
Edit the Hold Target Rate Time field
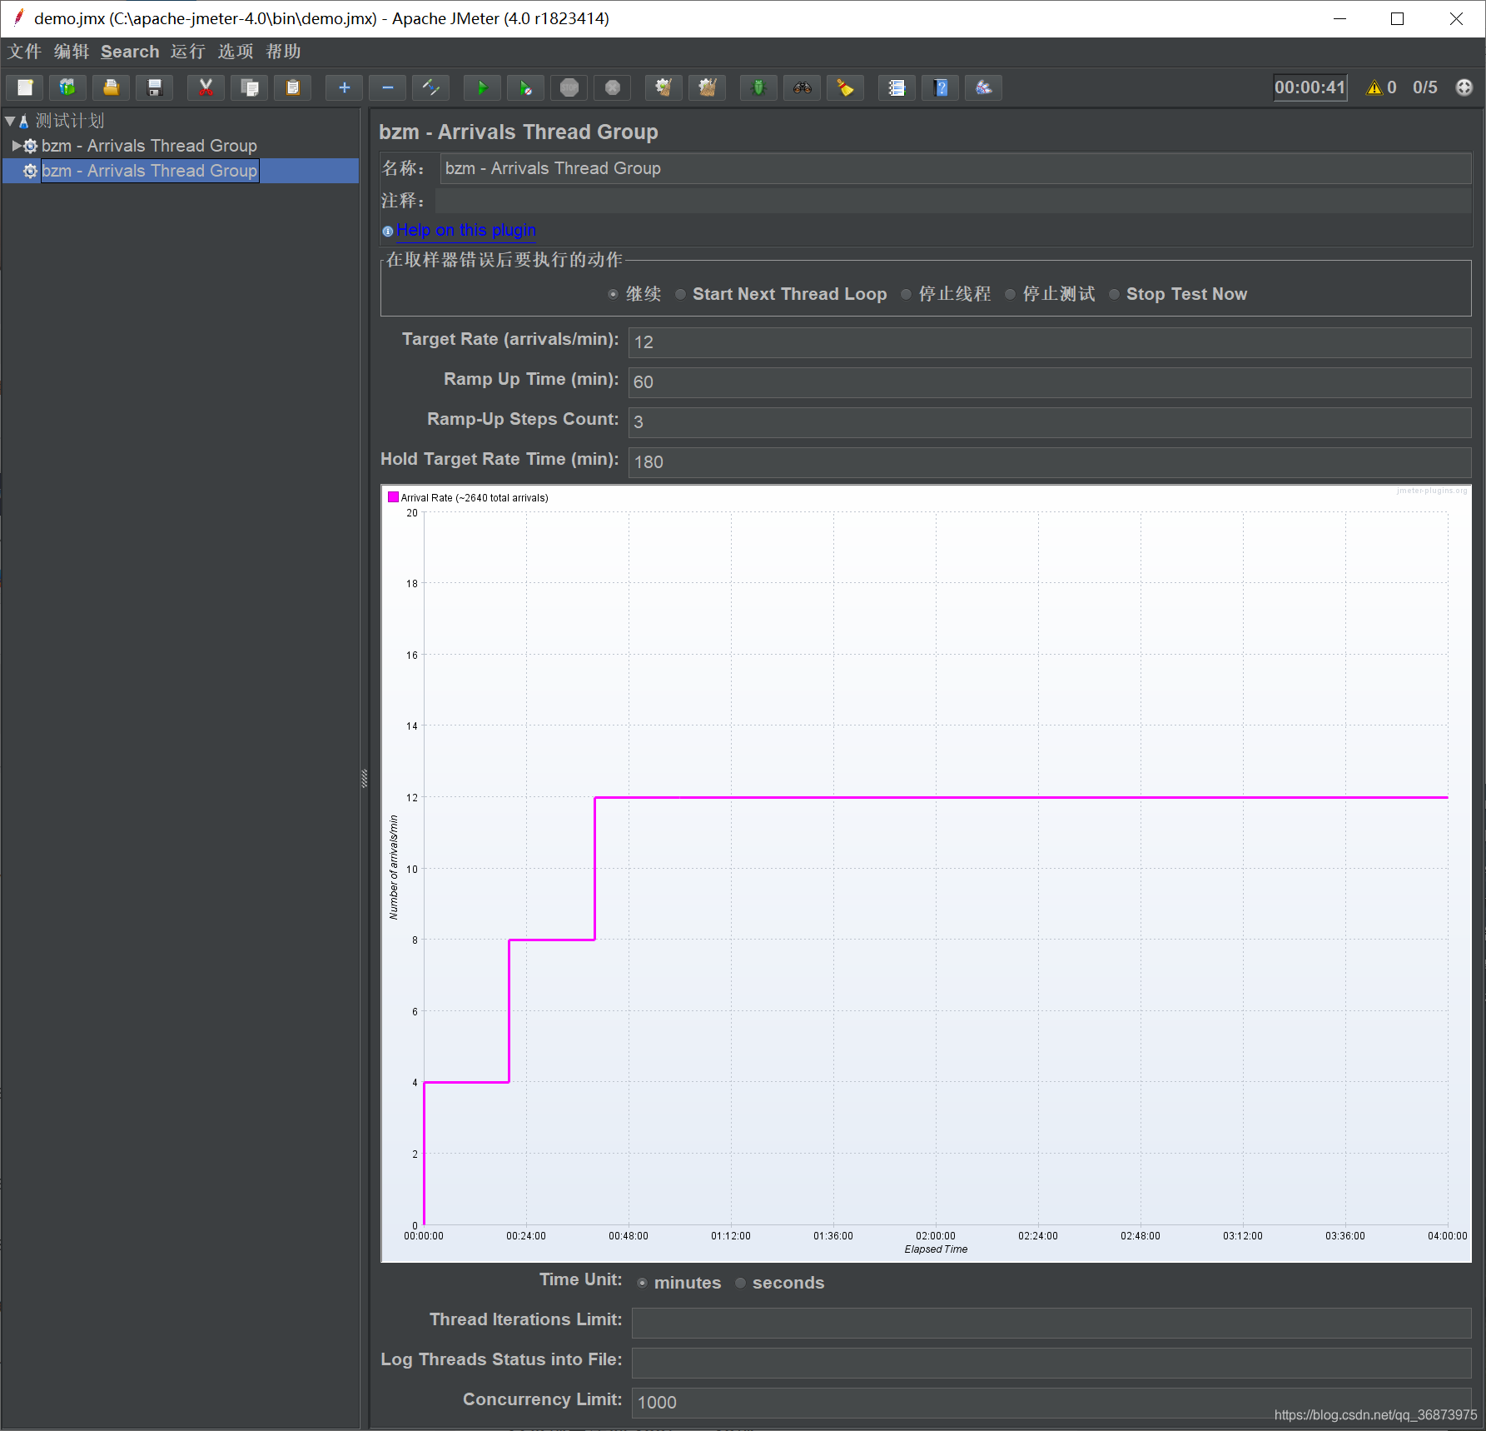coord(1050,462)
